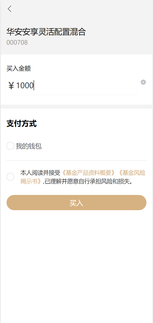Image resolution: width=153 pixels, height=323 pixels.
Task: Click the fund name 华安安享灵活配置混合
Action: coord(46,32)
